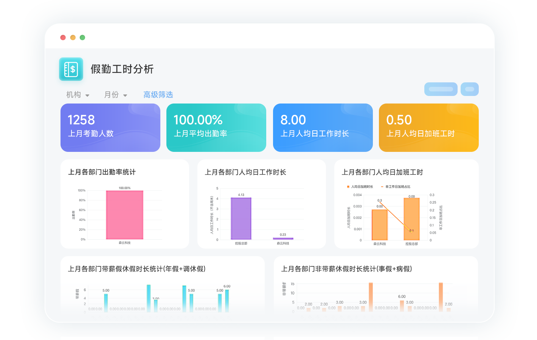This screenshot has width=537, height=340.
Task: Toggle the 人均日加班时长 legend series
Action: tap(360, 187)
